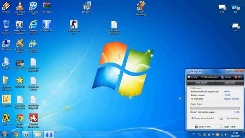Click the BatteryCare taskbar button
245x138 pixels.
click(49, 135)
